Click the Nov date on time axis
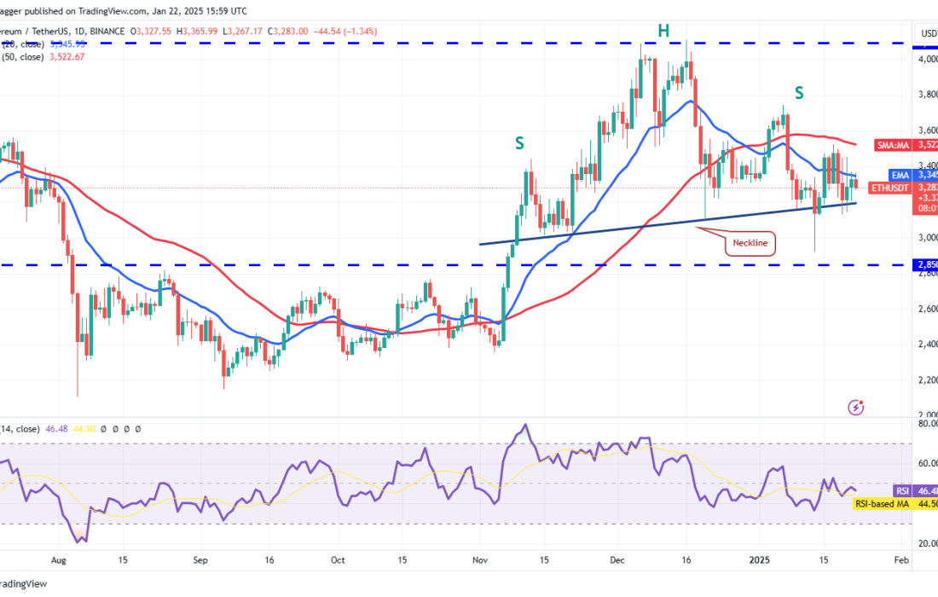 478,559
